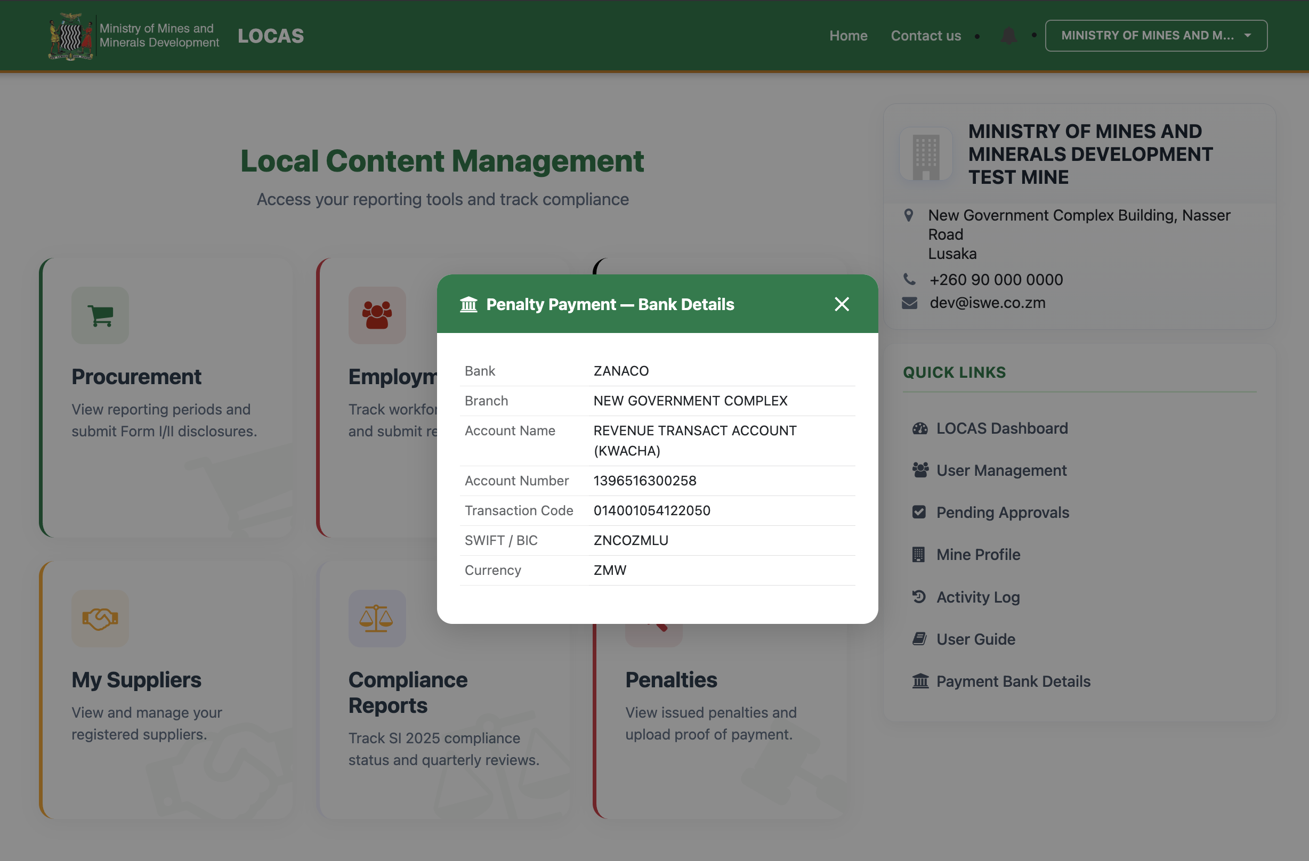Open User Guide quick link
The height and width of the screenshot is (861, 1309).
pyautogui.click(x=976, y=639)
